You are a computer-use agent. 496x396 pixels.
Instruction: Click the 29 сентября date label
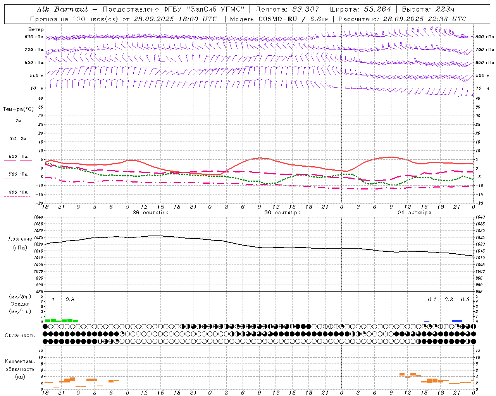(x=150, y=213)
